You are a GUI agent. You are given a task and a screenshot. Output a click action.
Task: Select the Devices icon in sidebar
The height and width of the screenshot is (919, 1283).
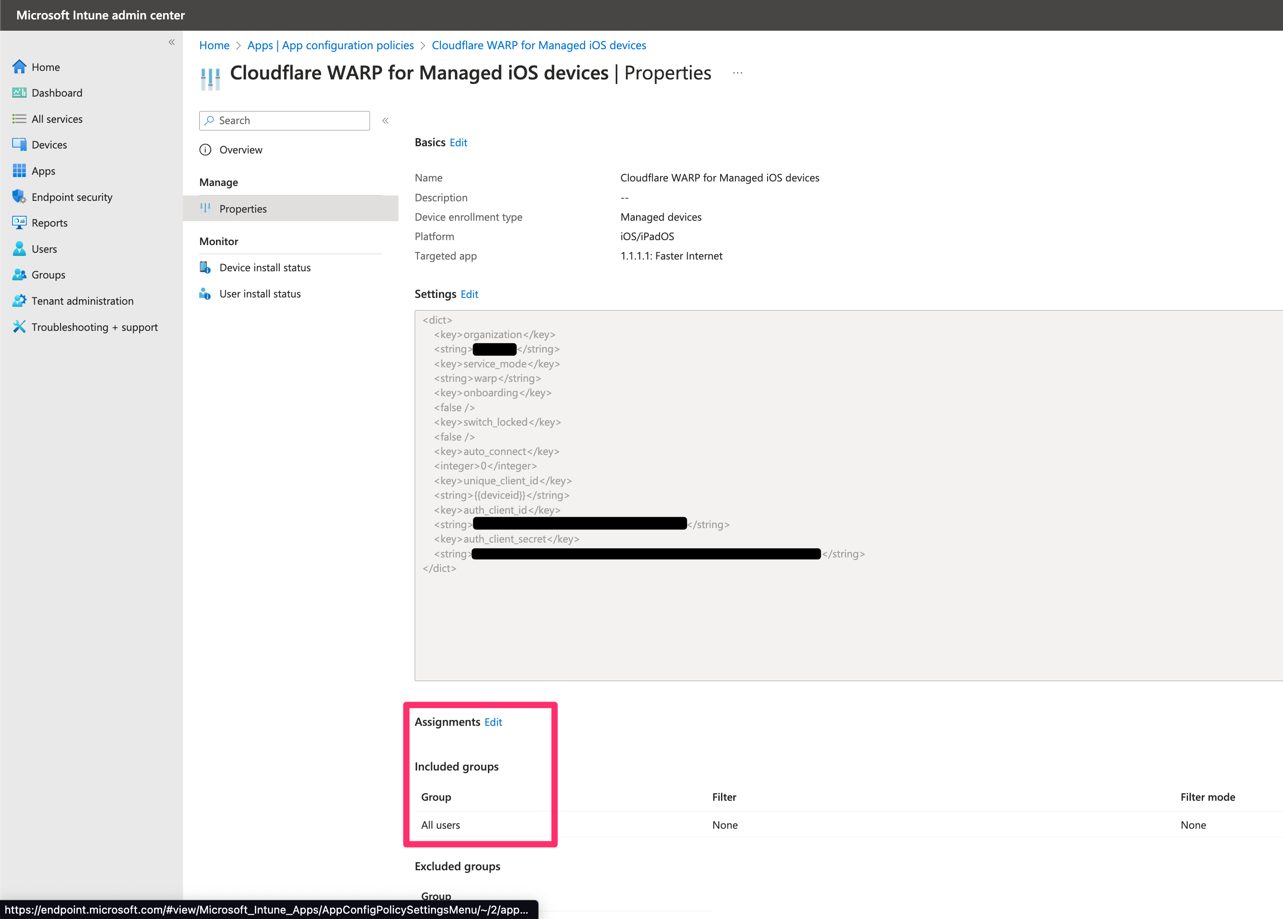click(19, 145)
